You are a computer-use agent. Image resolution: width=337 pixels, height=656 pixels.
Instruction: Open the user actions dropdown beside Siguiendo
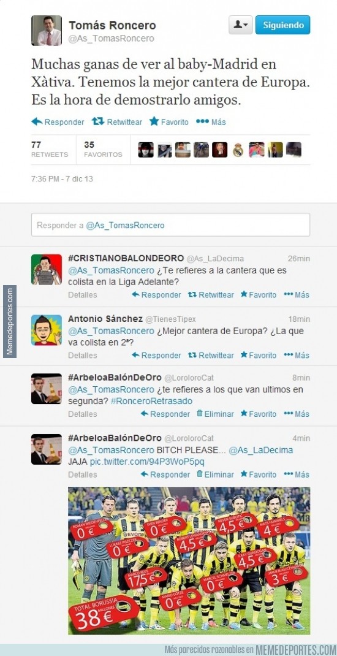point(240,25)
